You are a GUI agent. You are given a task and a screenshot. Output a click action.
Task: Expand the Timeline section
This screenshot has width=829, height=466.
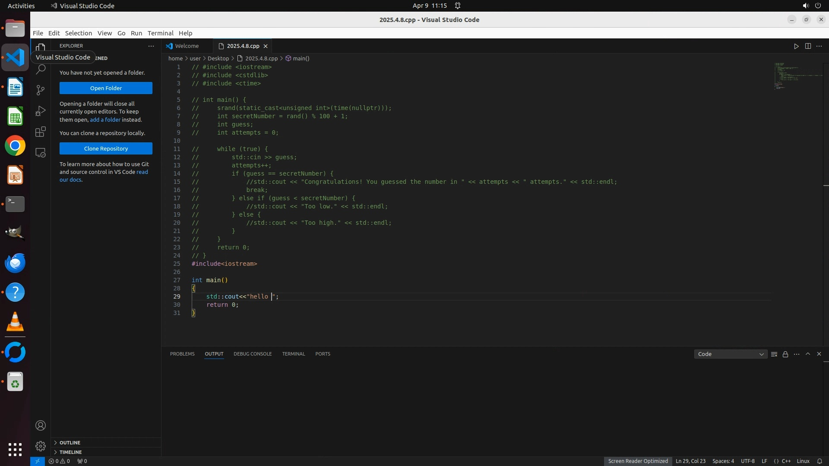pyautogui.click(x=70, y=452)
